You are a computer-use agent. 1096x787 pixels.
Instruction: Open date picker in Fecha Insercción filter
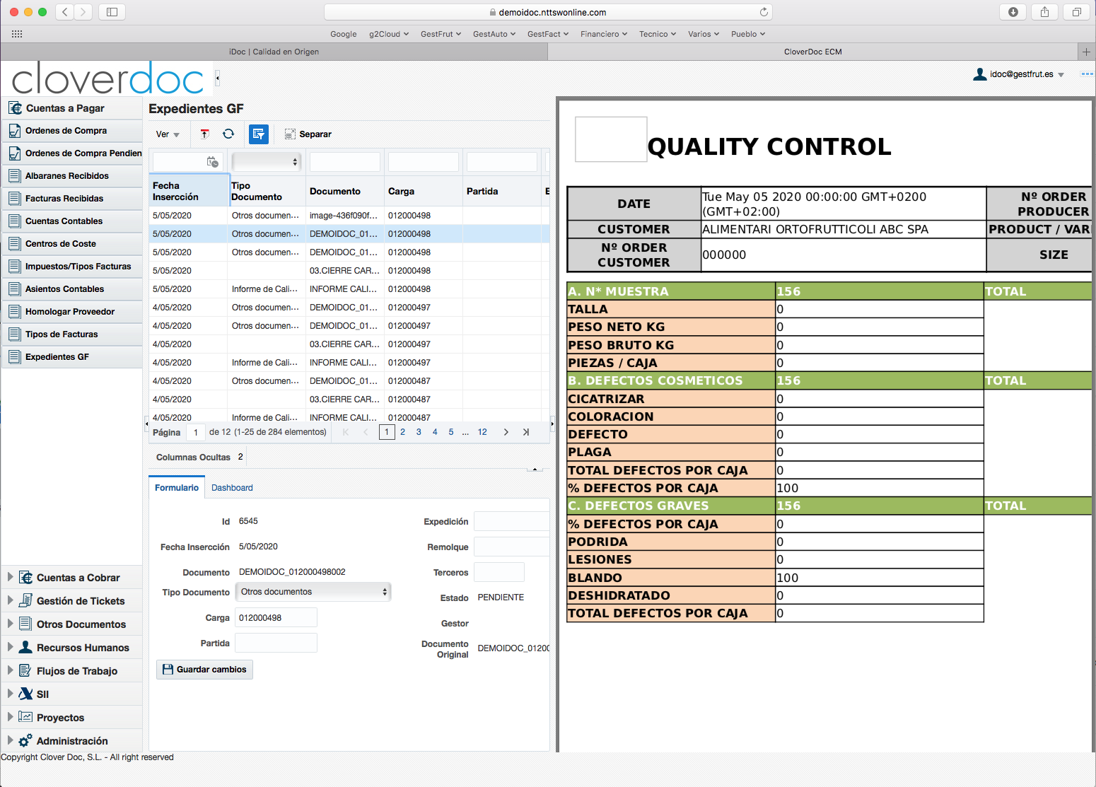tap(212, 162)
